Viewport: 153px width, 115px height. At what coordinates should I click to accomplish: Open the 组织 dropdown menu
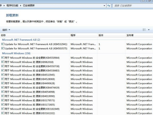coord(6,30)
